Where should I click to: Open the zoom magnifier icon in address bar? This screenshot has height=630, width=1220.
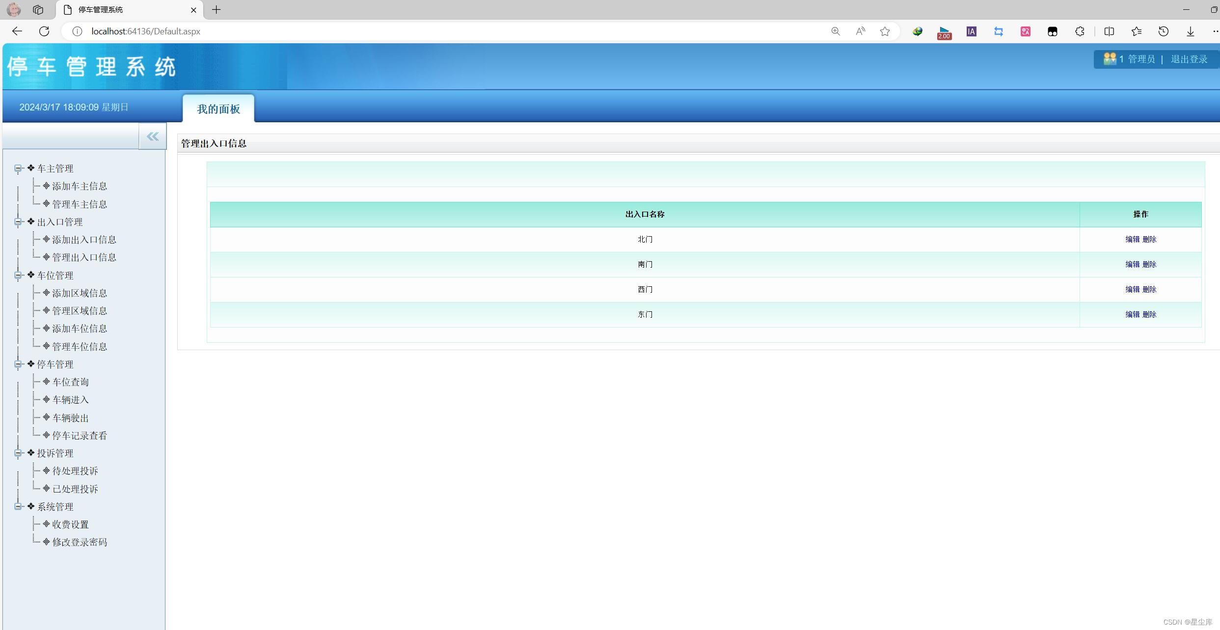point(836,31)
